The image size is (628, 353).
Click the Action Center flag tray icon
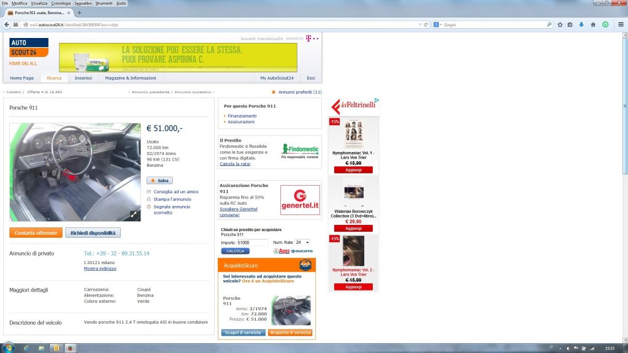576,348
